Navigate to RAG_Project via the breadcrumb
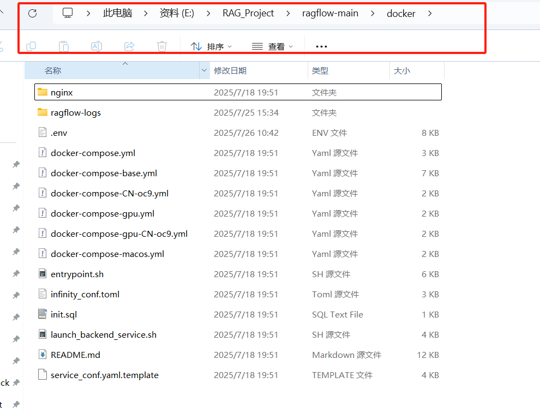Screen dimensions: 540x413 point(248,13)
